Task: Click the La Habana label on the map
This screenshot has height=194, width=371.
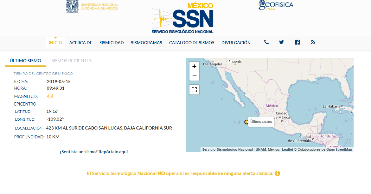Action: click(x=331, y=106)
